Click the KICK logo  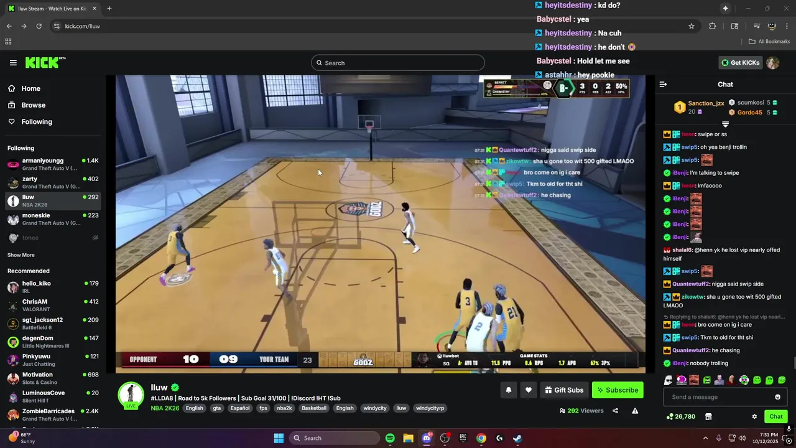pyautogui.click(x=45, y=62)
